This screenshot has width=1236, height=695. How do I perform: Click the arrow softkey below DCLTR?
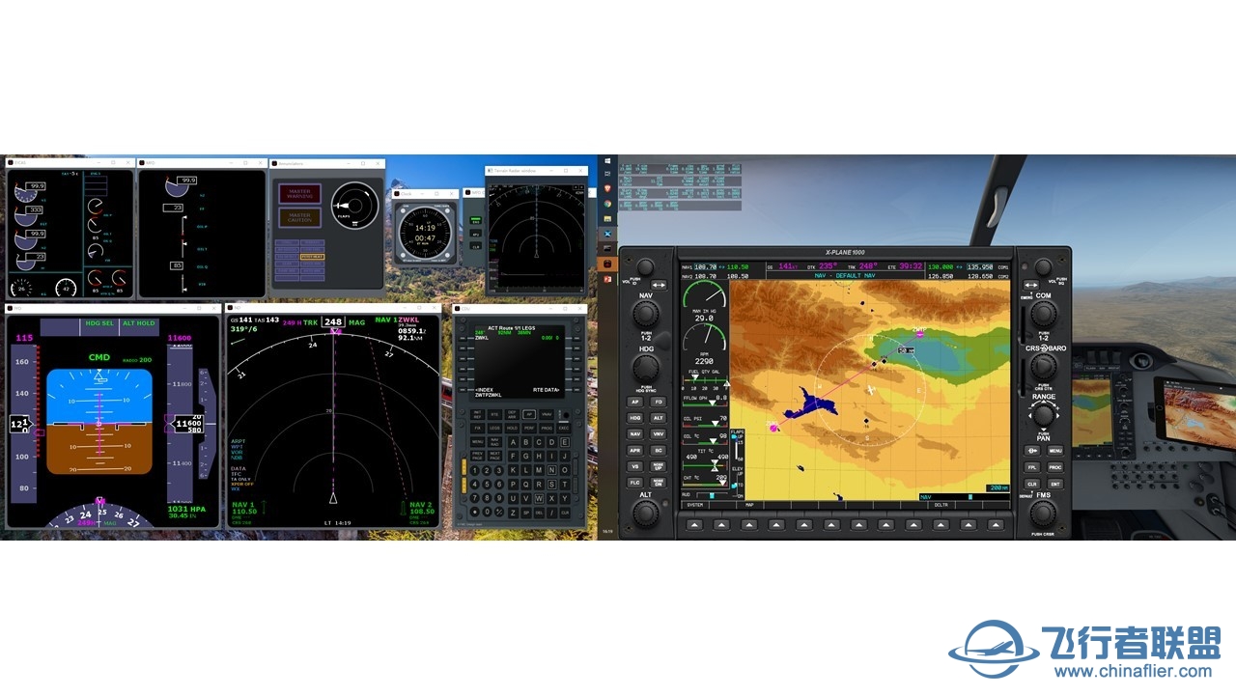[941, 524]
